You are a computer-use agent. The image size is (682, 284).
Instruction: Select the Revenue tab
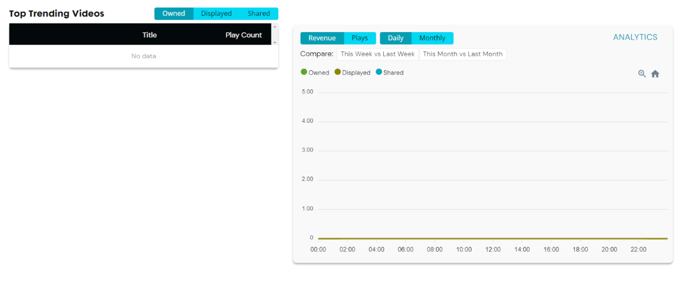point(322,38)
